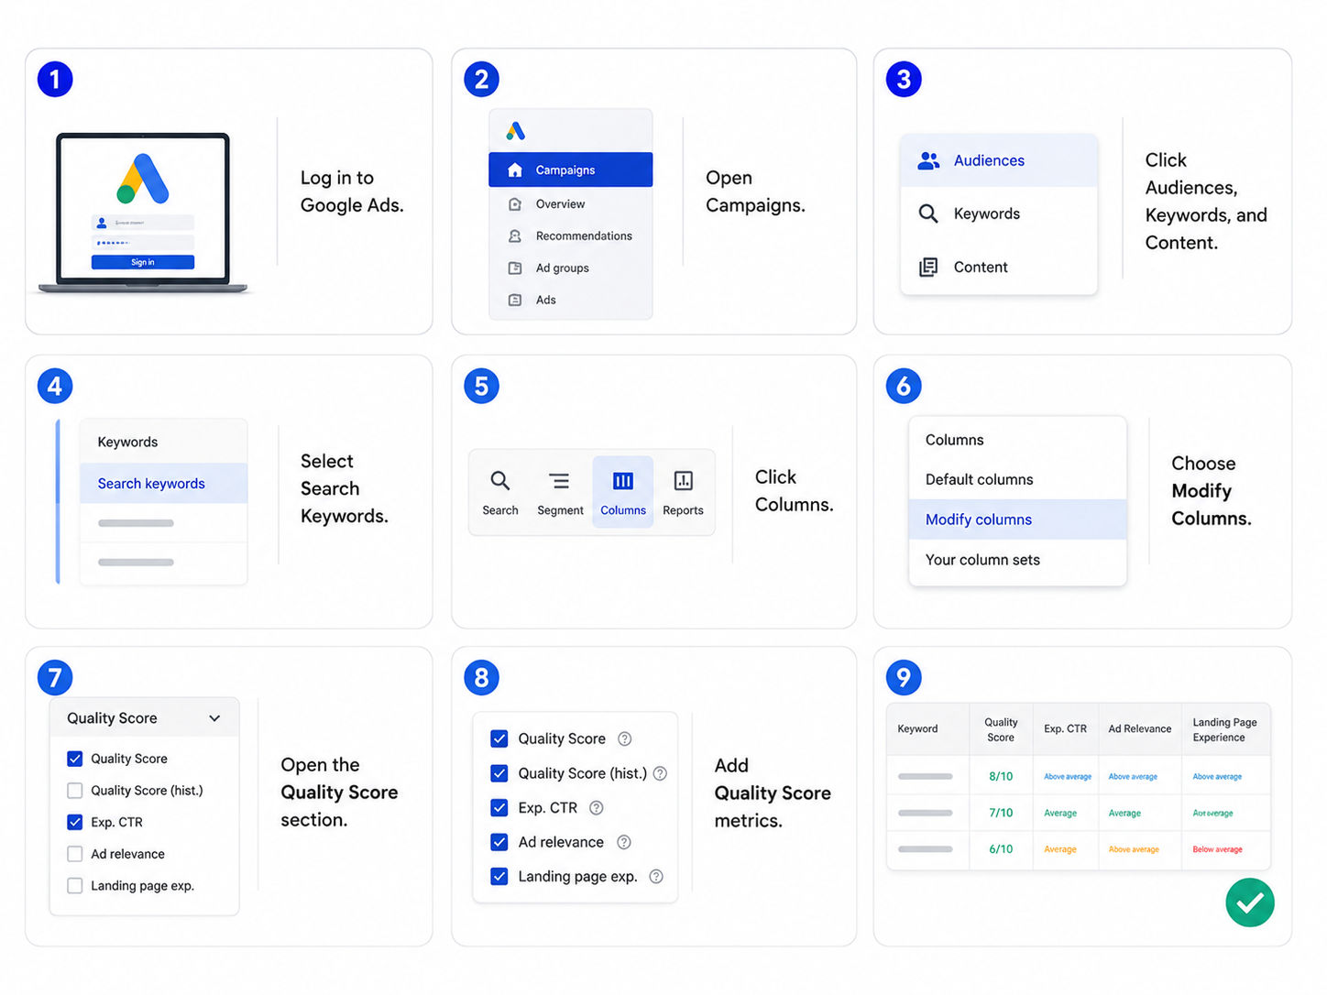
Task: Open the Reports tool in the toolbar
Action: coord(684,492)
